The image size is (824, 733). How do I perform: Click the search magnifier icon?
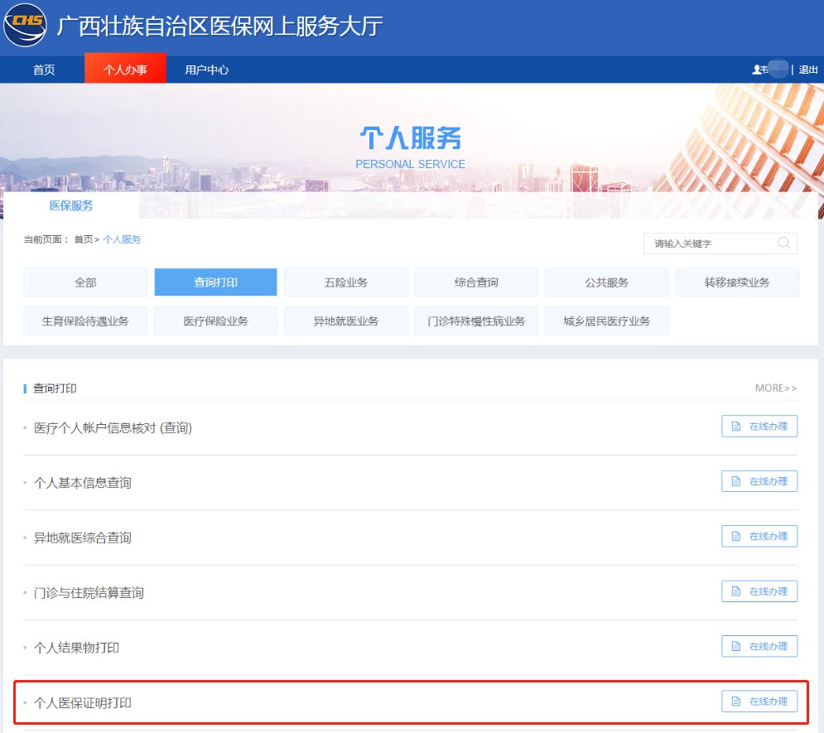(x=783, y=244)
